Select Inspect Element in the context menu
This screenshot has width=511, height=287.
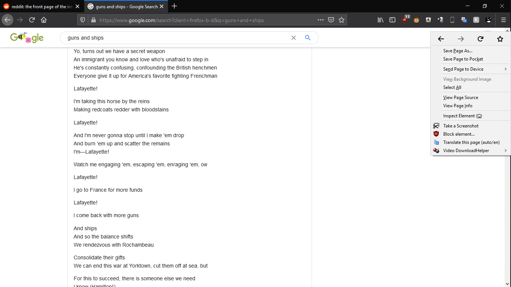click(462, 116)
